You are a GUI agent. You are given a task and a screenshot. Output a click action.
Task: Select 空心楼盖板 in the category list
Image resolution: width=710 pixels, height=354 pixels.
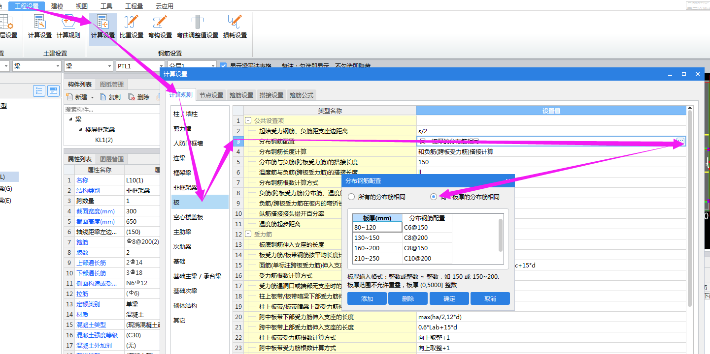coord(200,217)
